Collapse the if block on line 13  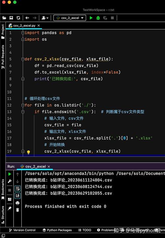coord(23,112)
